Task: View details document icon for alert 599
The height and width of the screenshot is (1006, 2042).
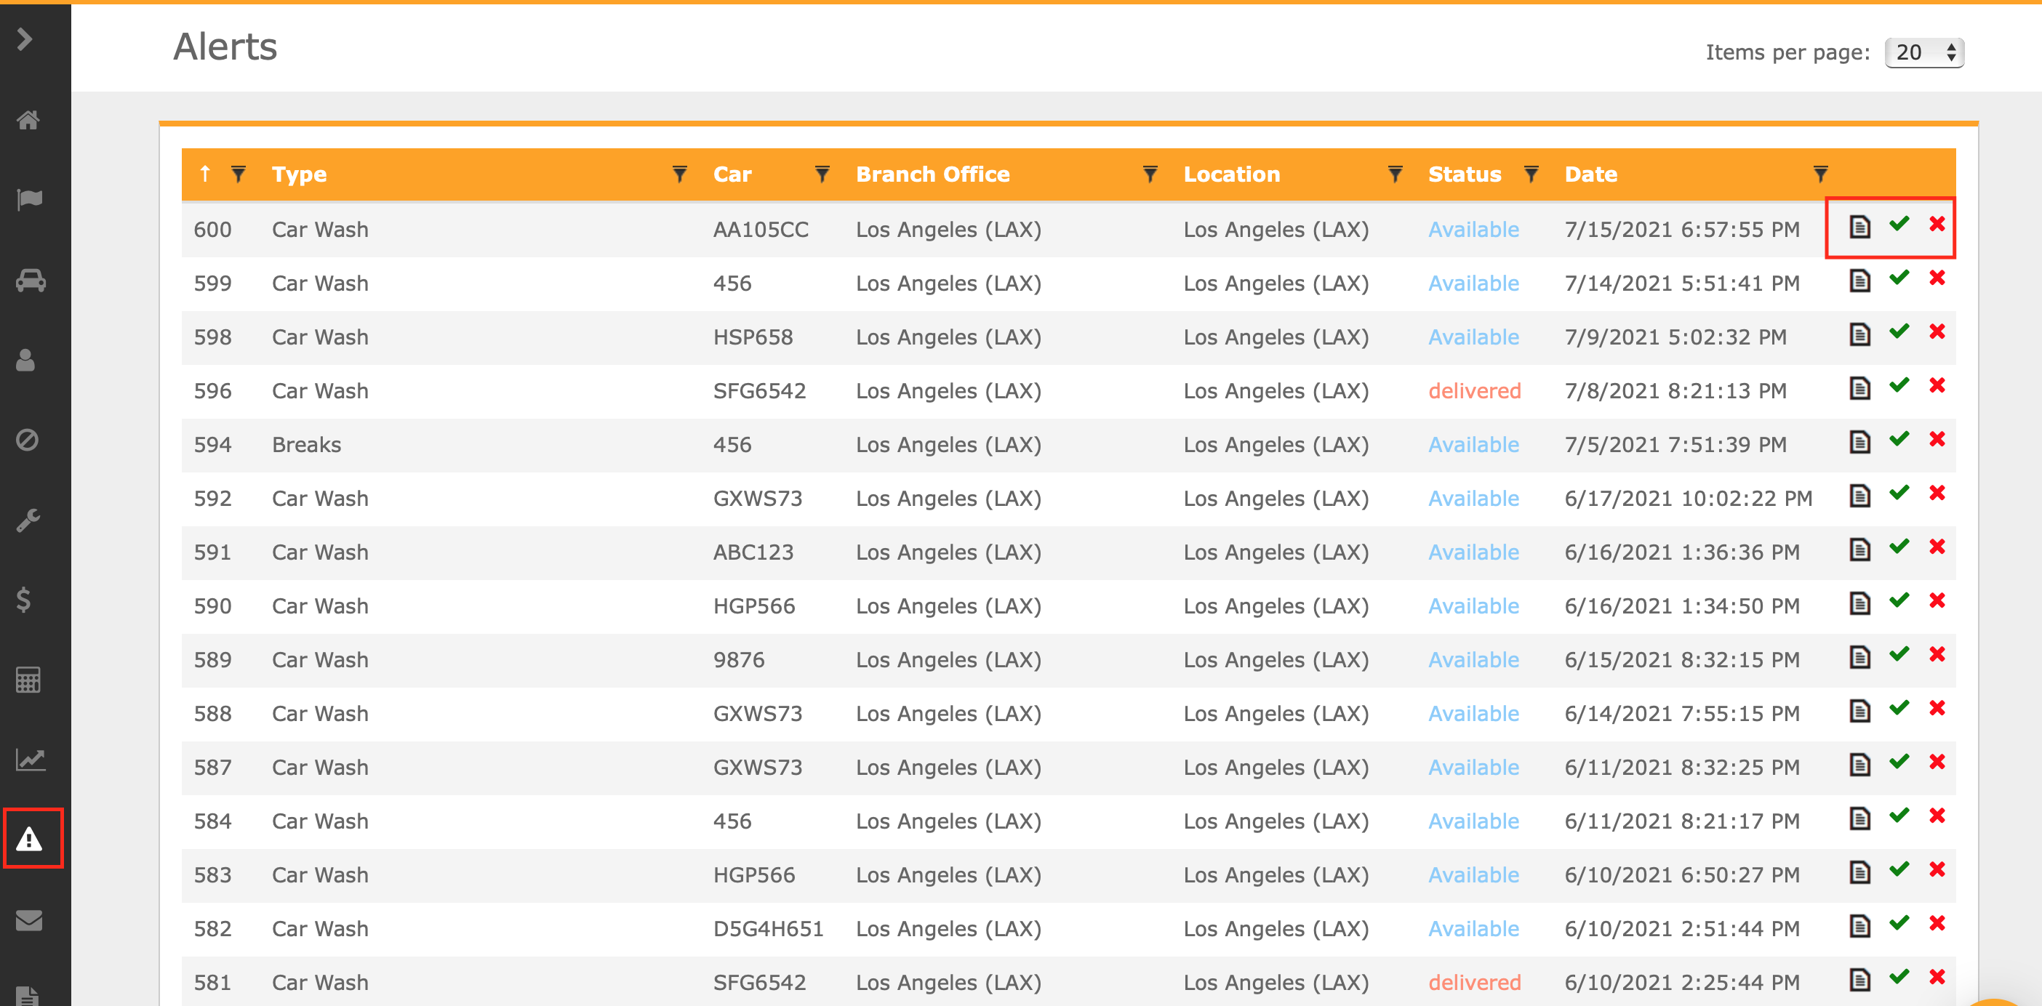Action: point(1859,281)
